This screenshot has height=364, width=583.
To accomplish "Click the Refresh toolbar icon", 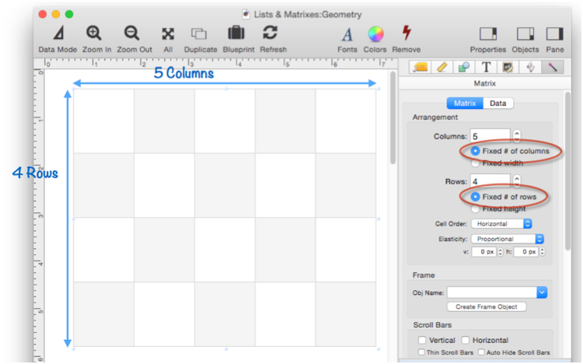I will (271, 33).
